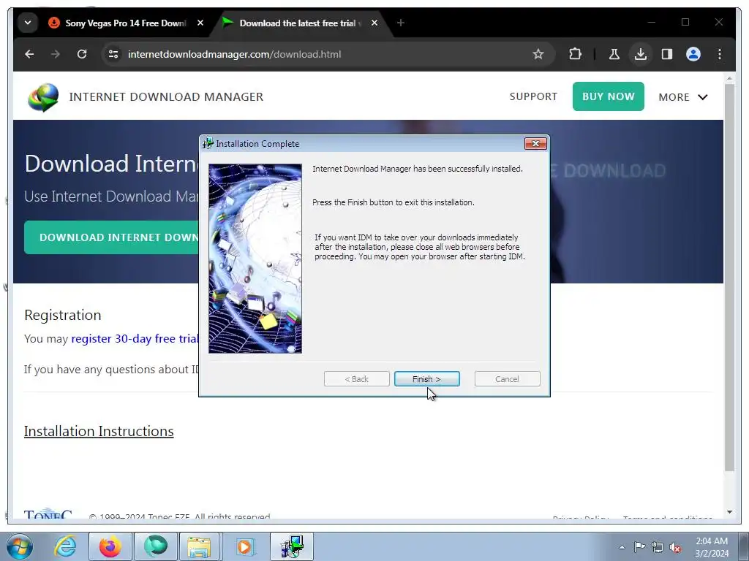Click the green Download Internet Download Manager button
The width and height of the screenshot is (749, 561).
112,237
